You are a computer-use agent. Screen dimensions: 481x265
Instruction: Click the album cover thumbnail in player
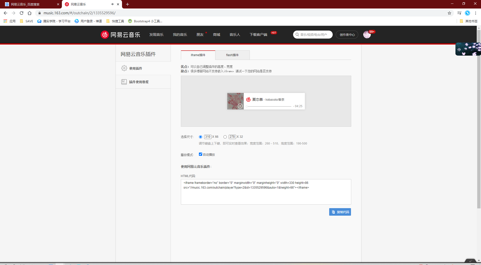(x=235, y=101)
